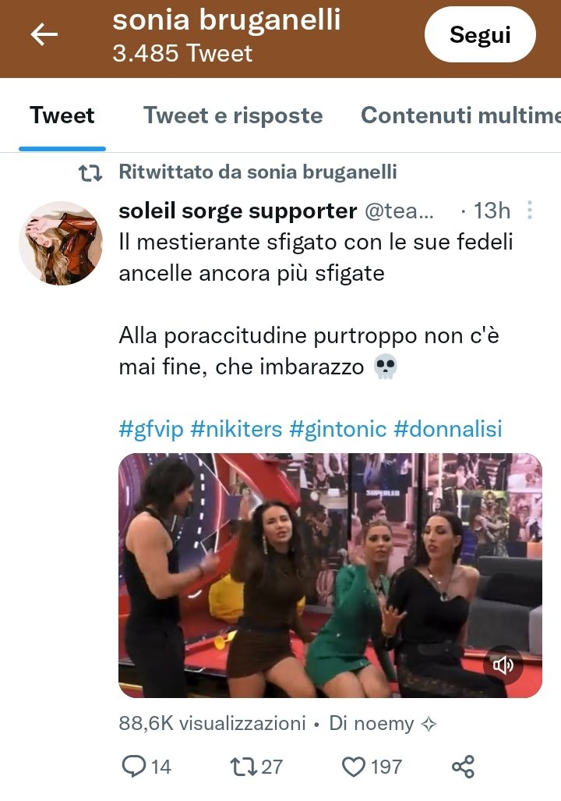Image resolution: width=561 pixels, height=801 pixels.
Task: Click the #gintonic hashtag
Action: tap(338, 429)
